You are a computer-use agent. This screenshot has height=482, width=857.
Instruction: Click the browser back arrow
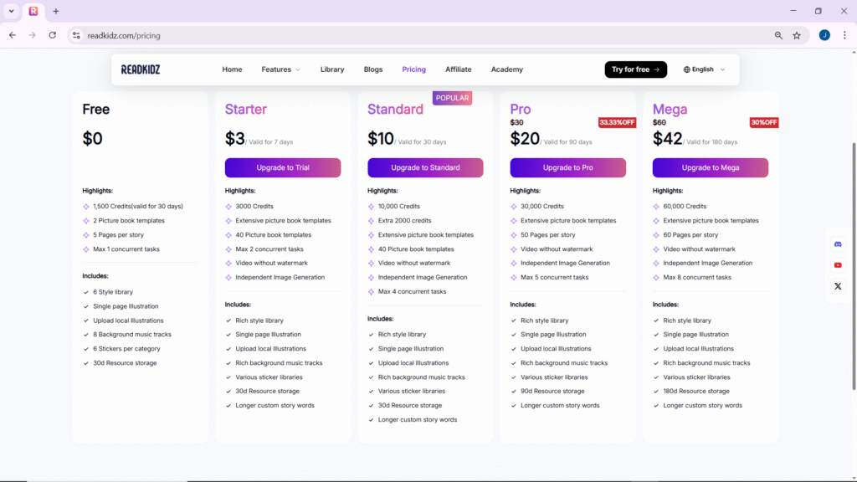[x=12, y=35]
